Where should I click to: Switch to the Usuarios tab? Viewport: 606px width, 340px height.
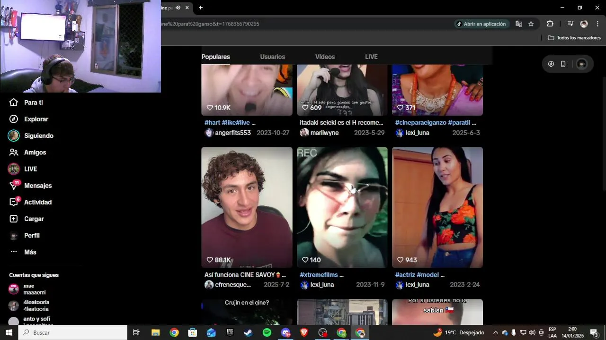click(272, 57)
